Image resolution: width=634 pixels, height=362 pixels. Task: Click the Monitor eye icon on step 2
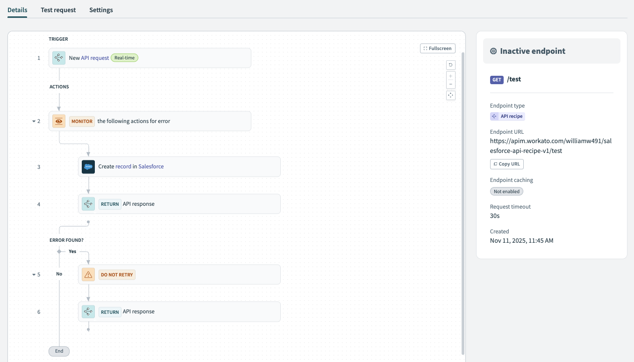(59, 121)
